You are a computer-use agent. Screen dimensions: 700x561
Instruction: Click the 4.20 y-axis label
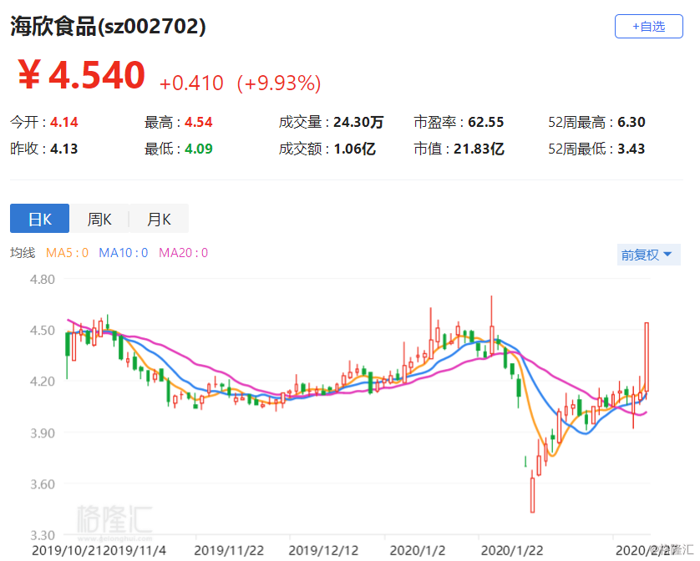(43, 382)
